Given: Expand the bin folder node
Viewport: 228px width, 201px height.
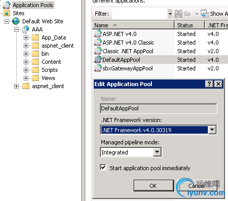Looking at the screenshot, I should [26, 54].
